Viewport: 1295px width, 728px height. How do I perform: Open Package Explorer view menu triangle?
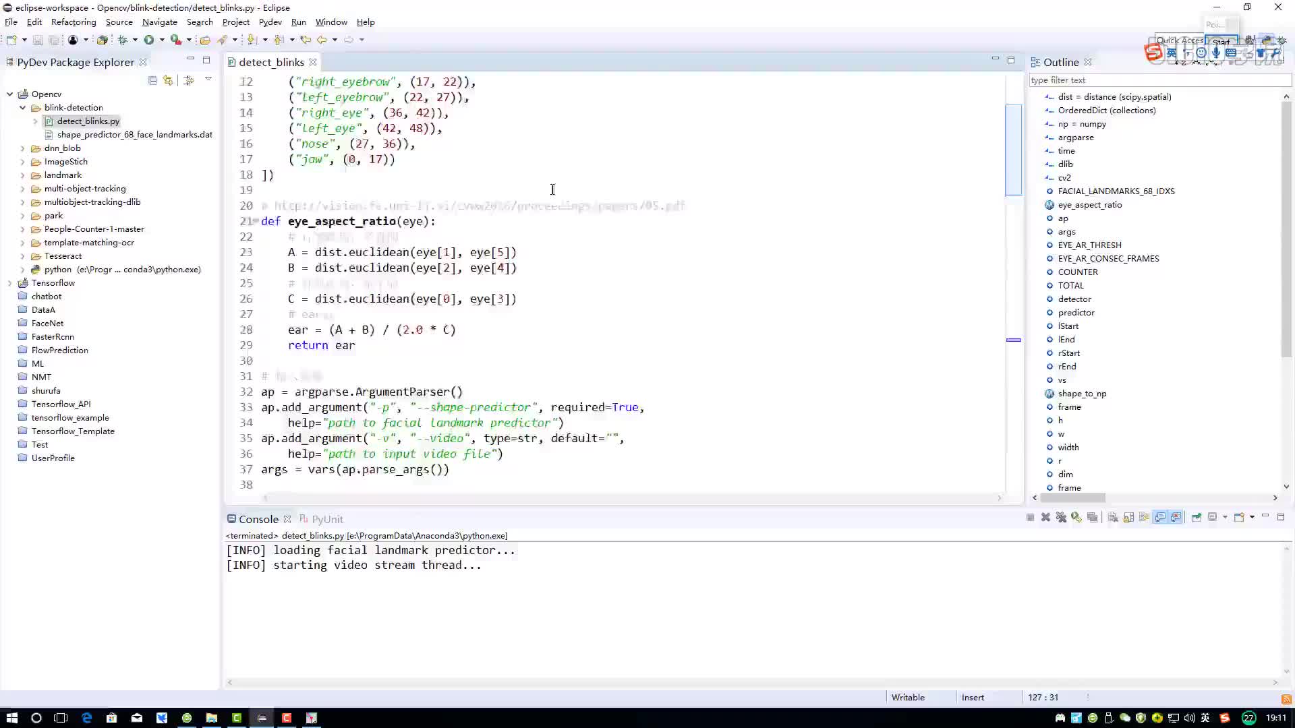point(208,80)
